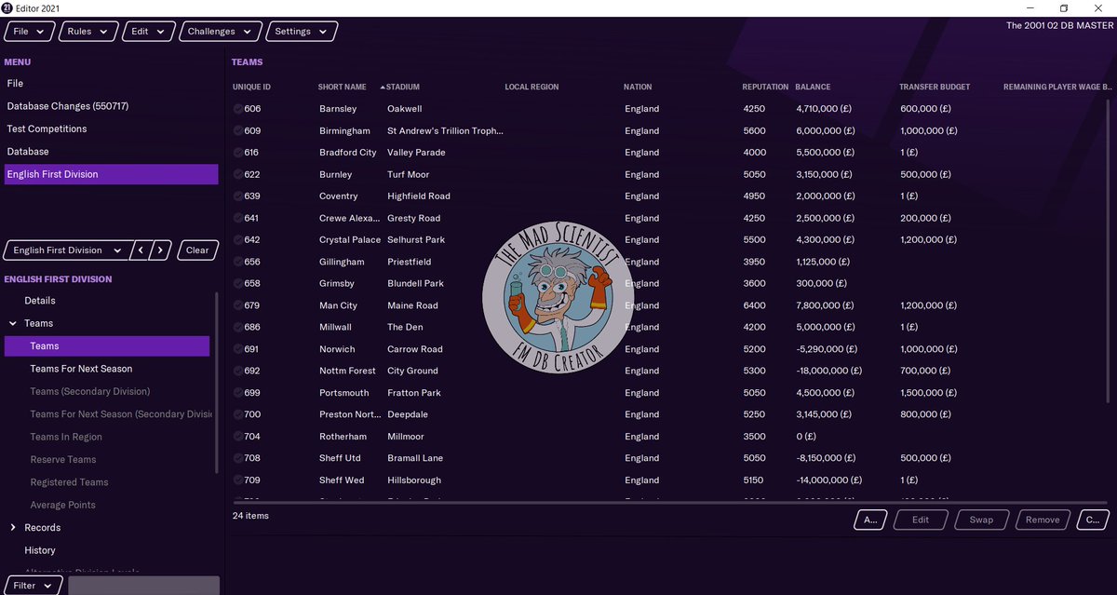Sort by the Nation column header
The image size is (1117, 595).
(x=638, y=87)
